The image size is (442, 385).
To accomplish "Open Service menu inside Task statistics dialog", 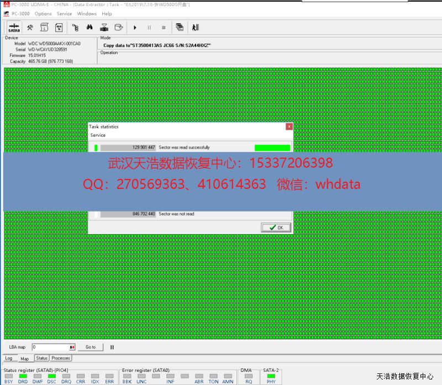I will pos(98,135).
